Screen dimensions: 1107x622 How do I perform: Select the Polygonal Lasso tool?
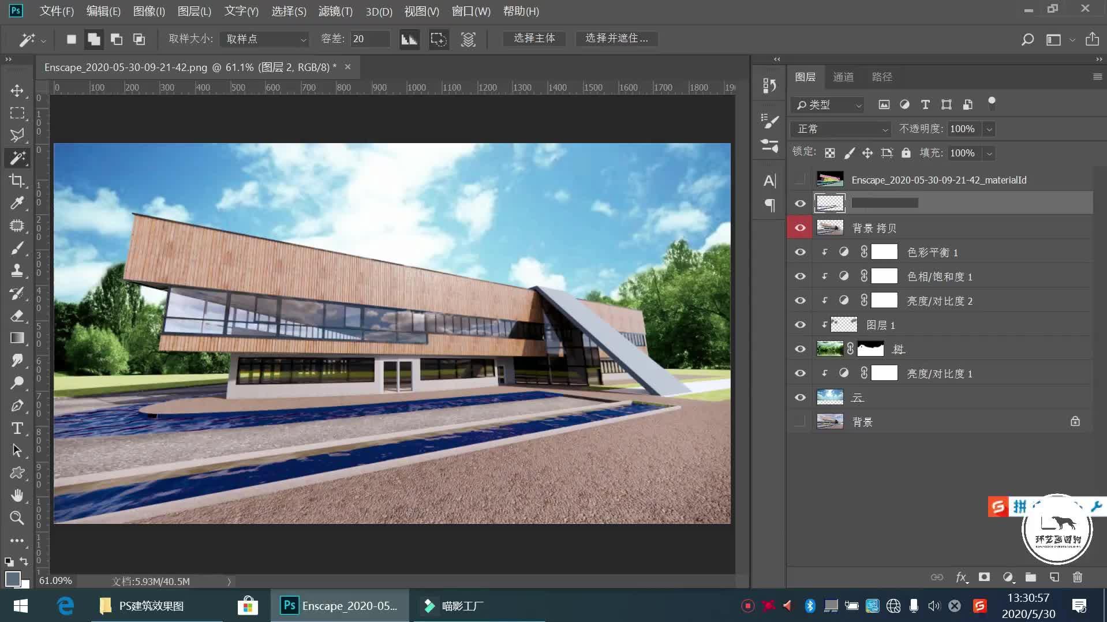pyautogui.click(x=17, y=135)
